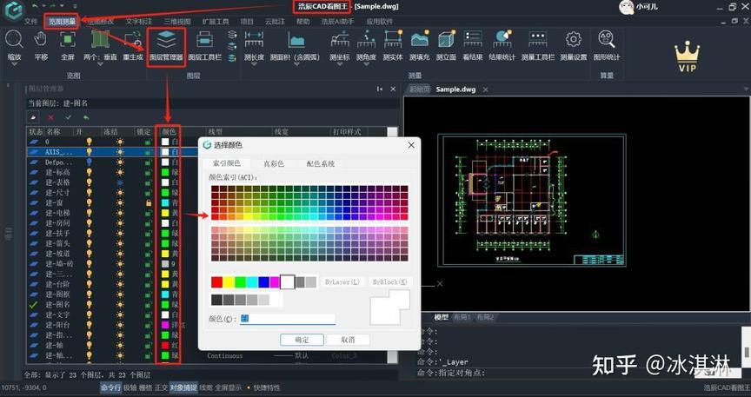Screen dimensions: 751x397
Task: Toggle the freeze sun icon for layer 建-表格
Action: (120, 182)
